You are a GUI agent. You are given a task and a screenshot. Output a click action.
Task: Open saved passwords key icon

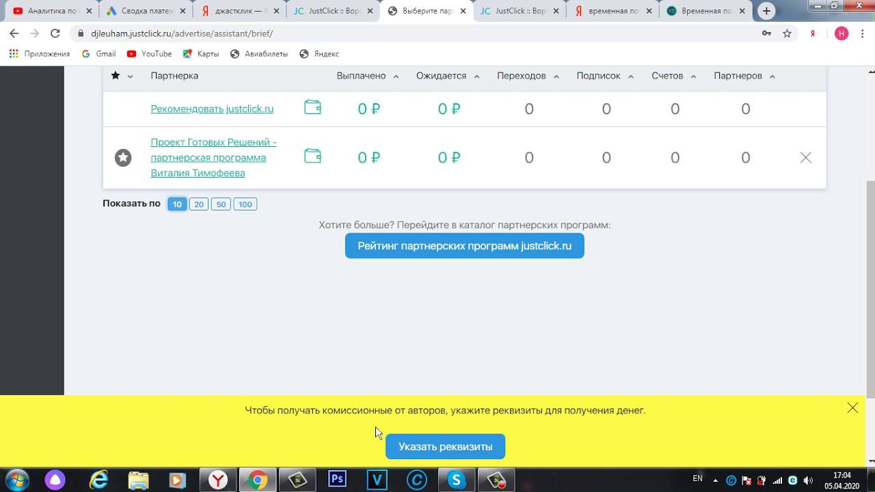(766, 33)
